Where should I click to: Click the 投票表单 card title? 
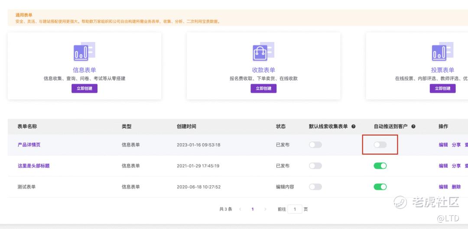point(442,70)
